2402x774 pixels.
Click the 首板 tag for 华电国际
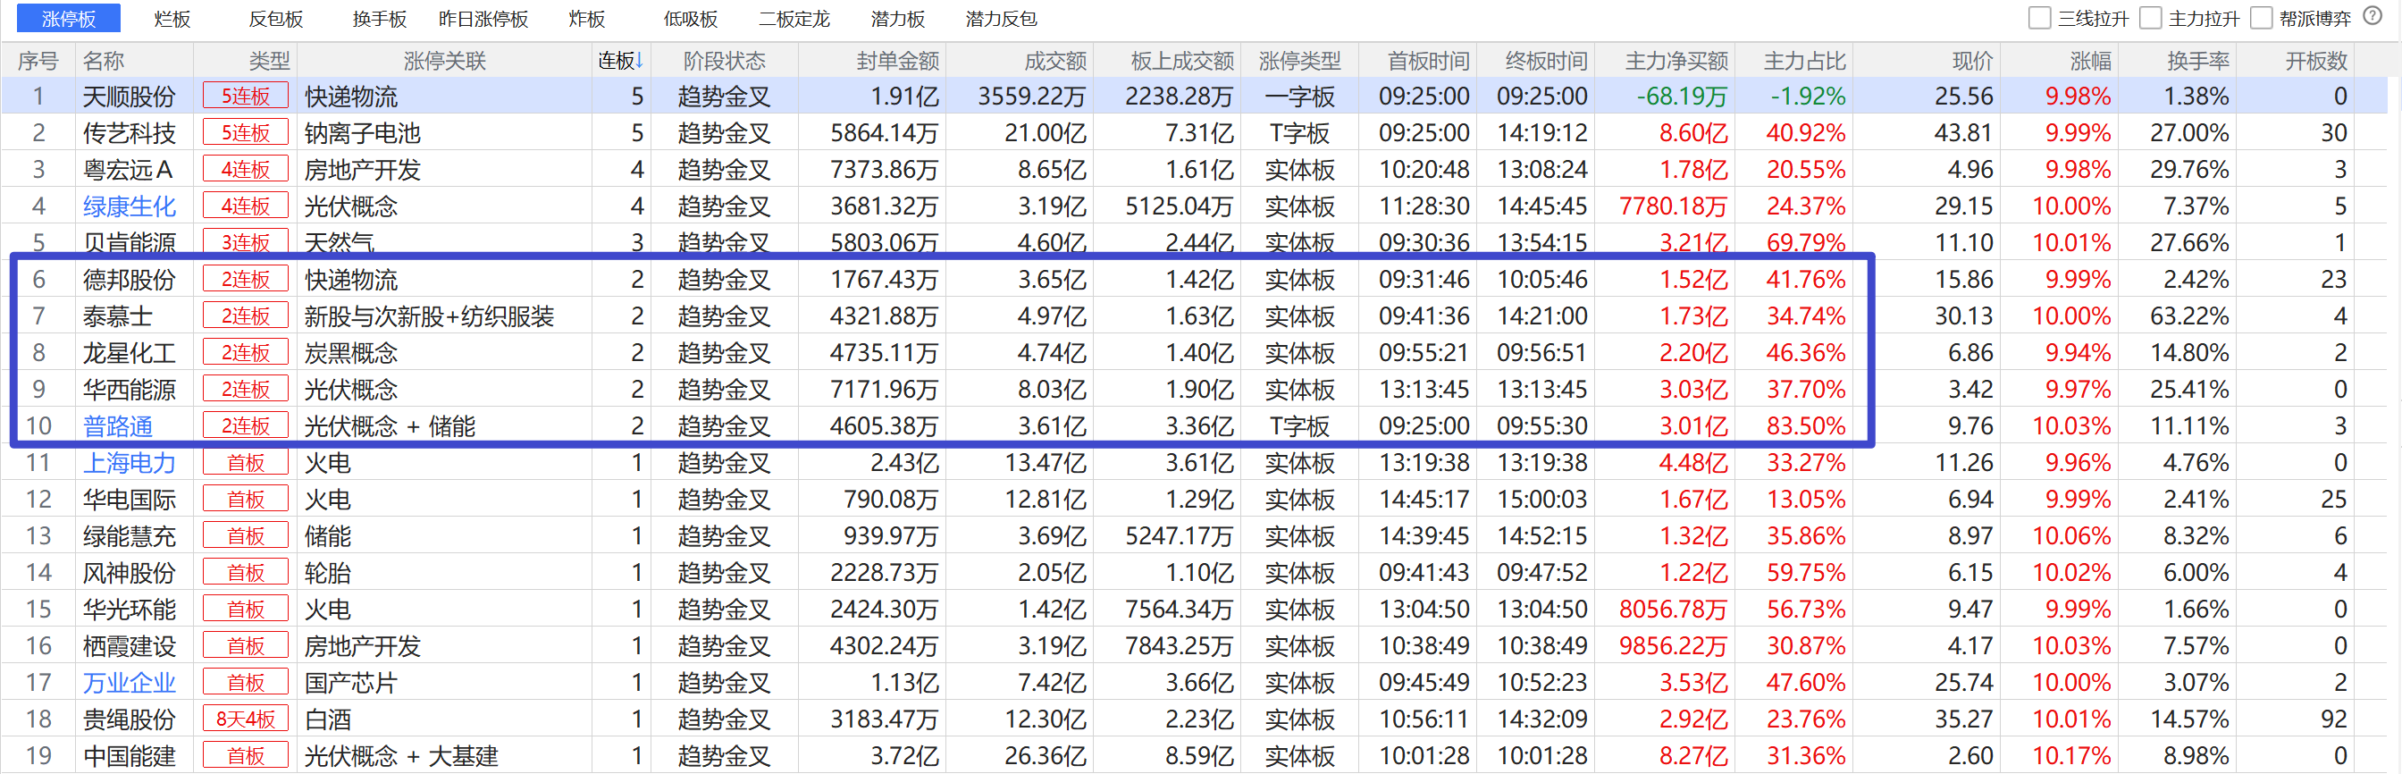245,499
